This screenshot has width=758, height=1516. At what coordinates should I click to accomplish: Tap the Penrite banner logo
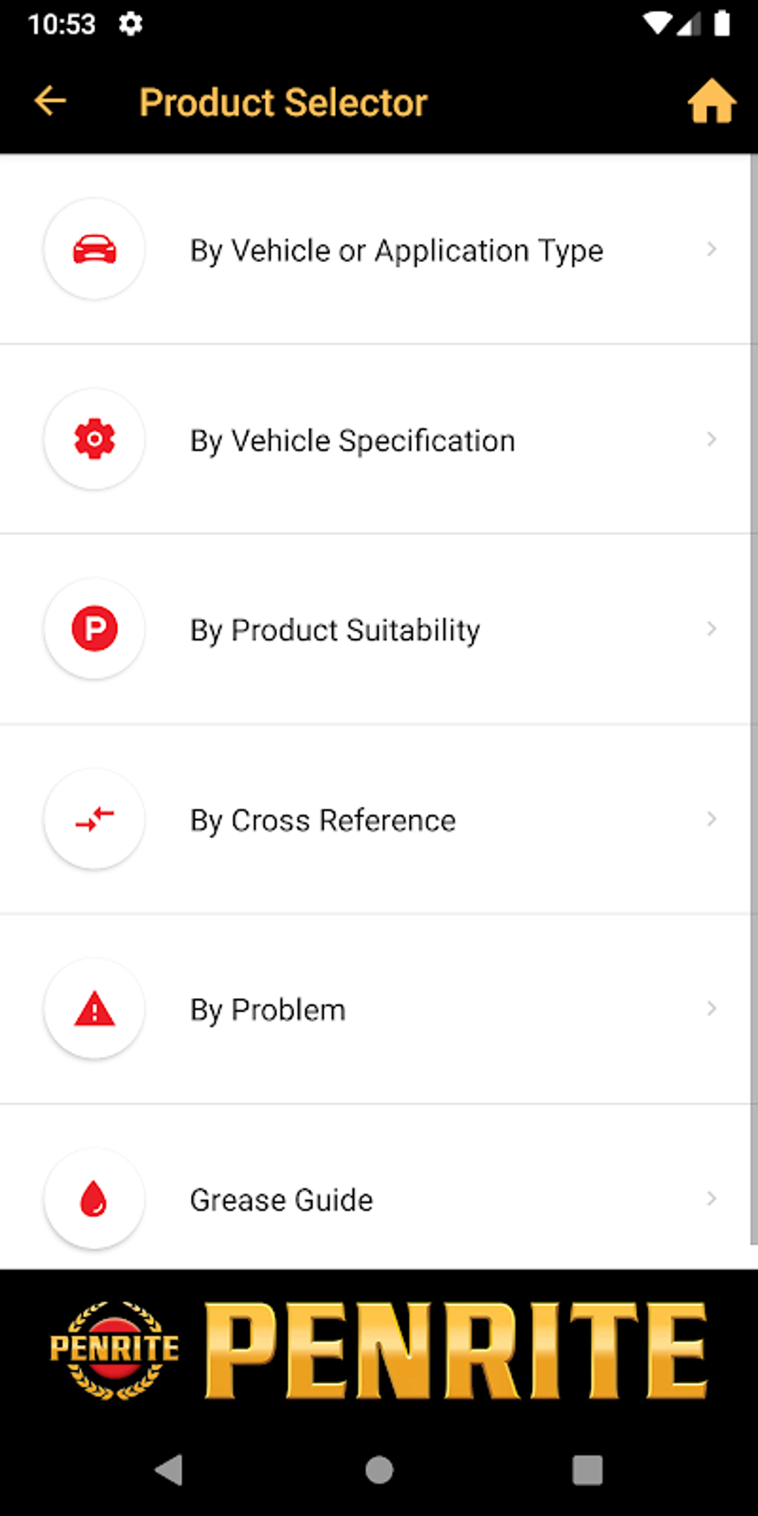click(x=379, y=1349)
